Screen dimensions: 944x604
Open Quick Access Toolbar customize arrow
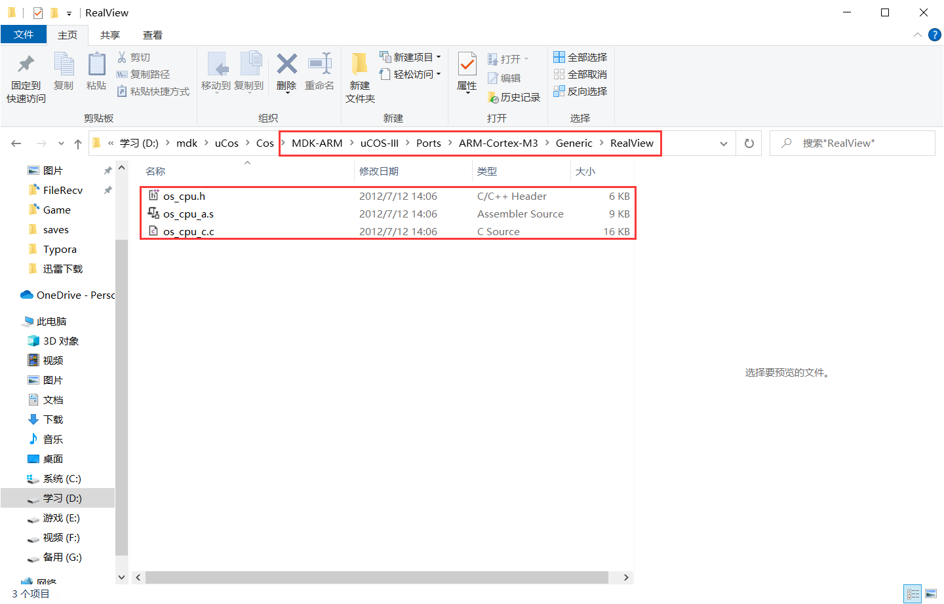tap(69, 13)
